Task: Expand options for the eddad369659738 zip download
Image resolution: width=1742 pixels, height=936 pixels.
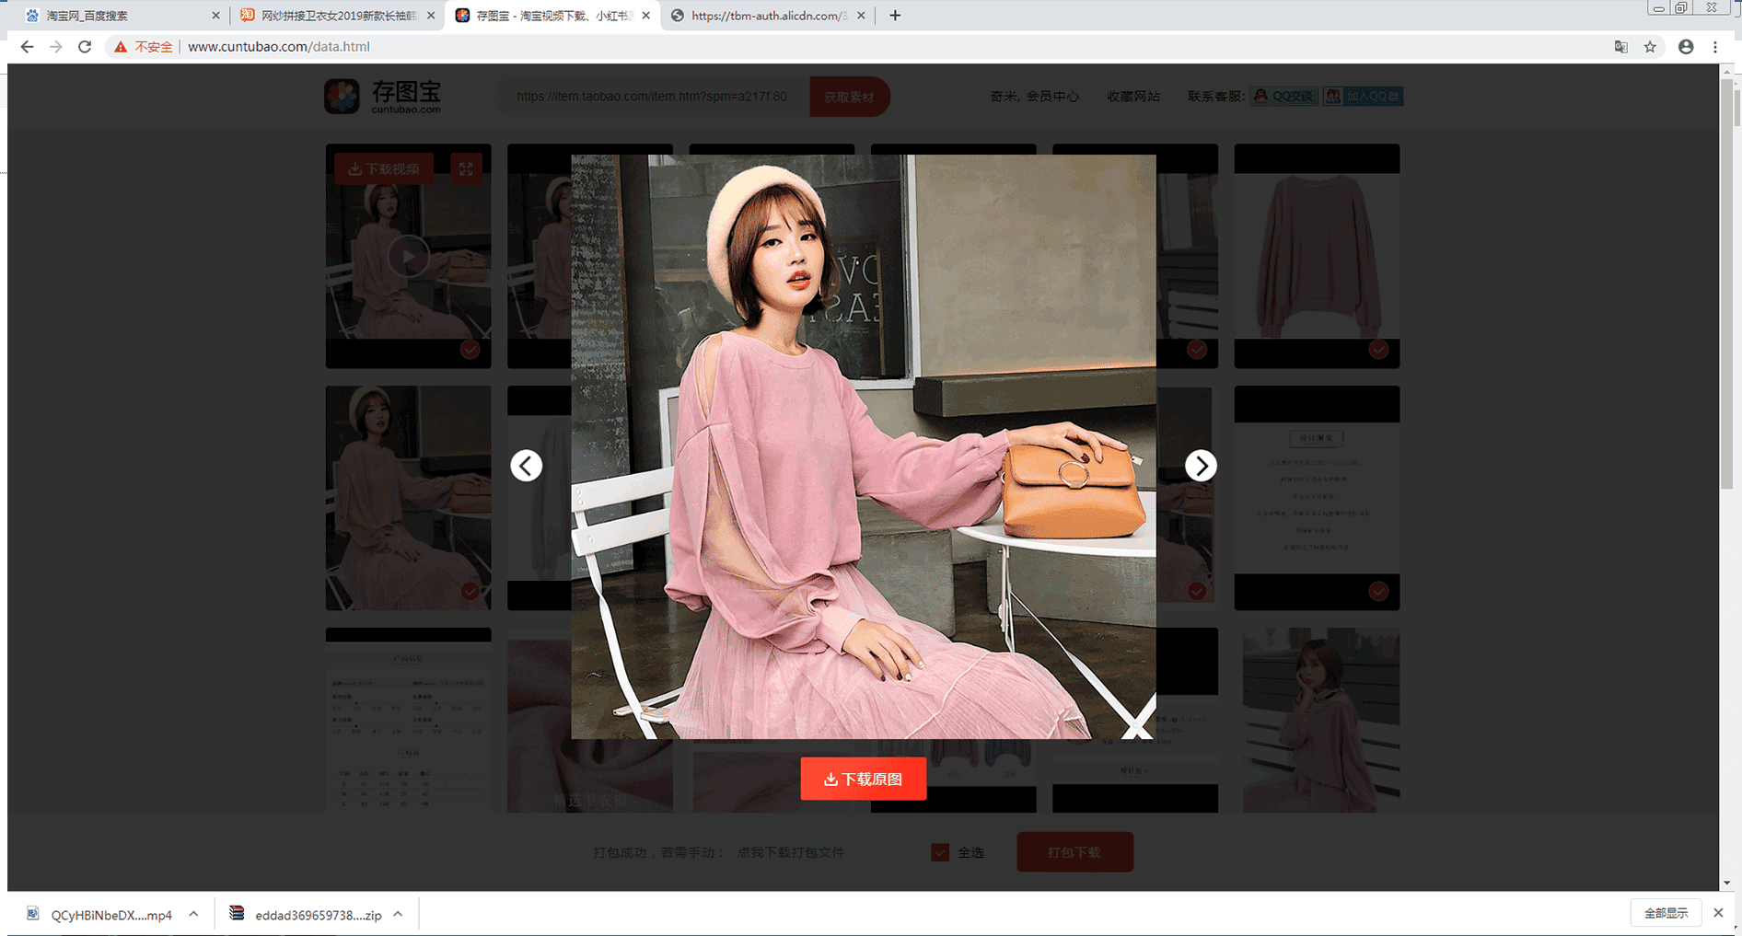Action: pyautogui.click(x=398, y=914)
